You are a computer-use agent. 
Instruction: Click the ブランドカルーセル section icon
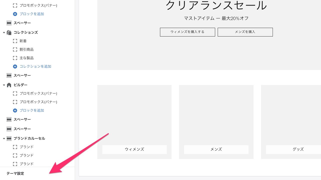click(x=9, y=138)
